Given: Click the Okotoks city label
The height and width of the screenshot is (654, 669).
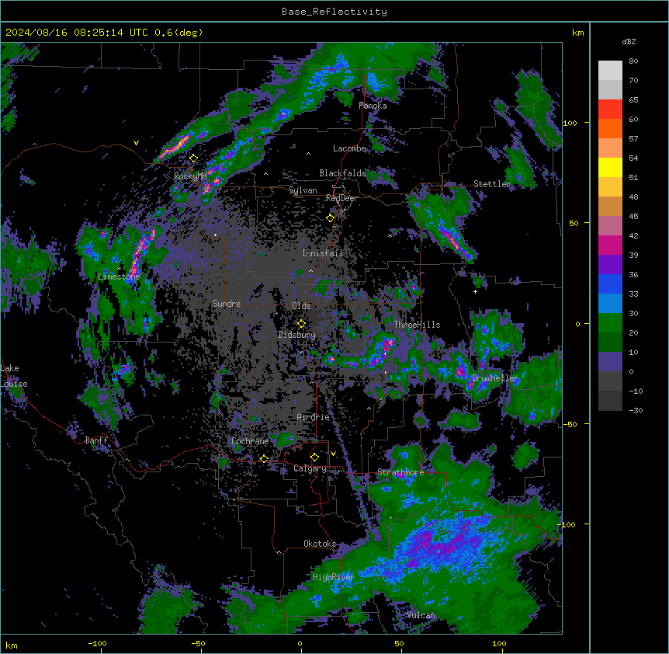Looking at the screenshot, I should pyautogui.click(x=320, y=544).
